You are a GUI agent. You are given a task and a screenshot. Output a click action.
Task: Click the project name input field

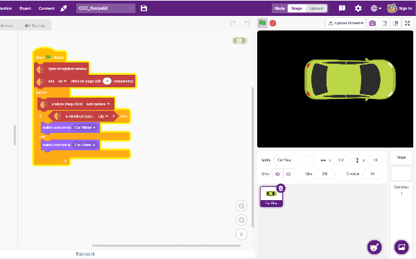point(105,8)
